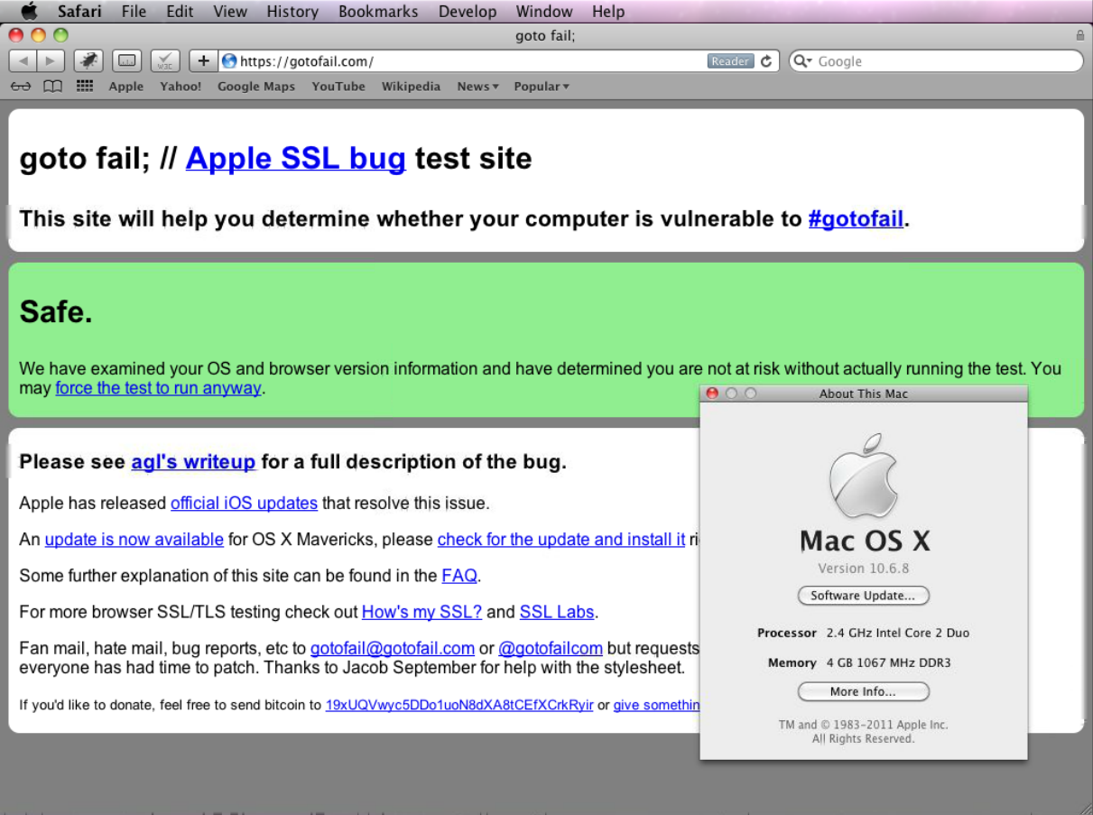Open the Apple bookmark

click(x=126, y=87)
